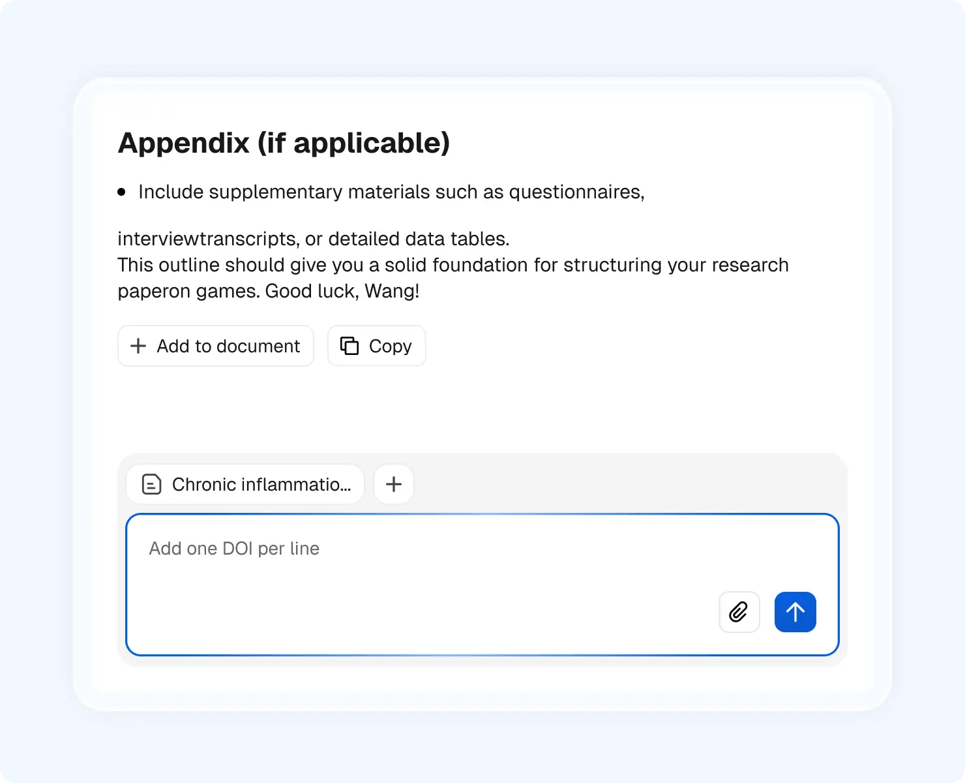
Task: Click the "Include supplementary materials" bullet text
Action: click(x=391, y=192)
